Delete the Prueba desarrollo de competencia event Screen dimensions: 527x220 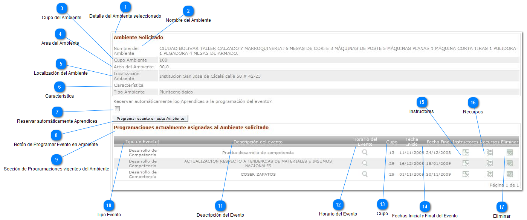click(x=510, y=152)
